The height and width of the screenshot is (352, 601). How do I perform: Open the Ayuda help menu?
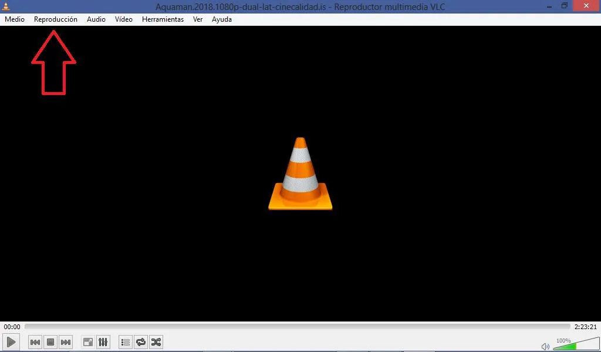[221, 19]
